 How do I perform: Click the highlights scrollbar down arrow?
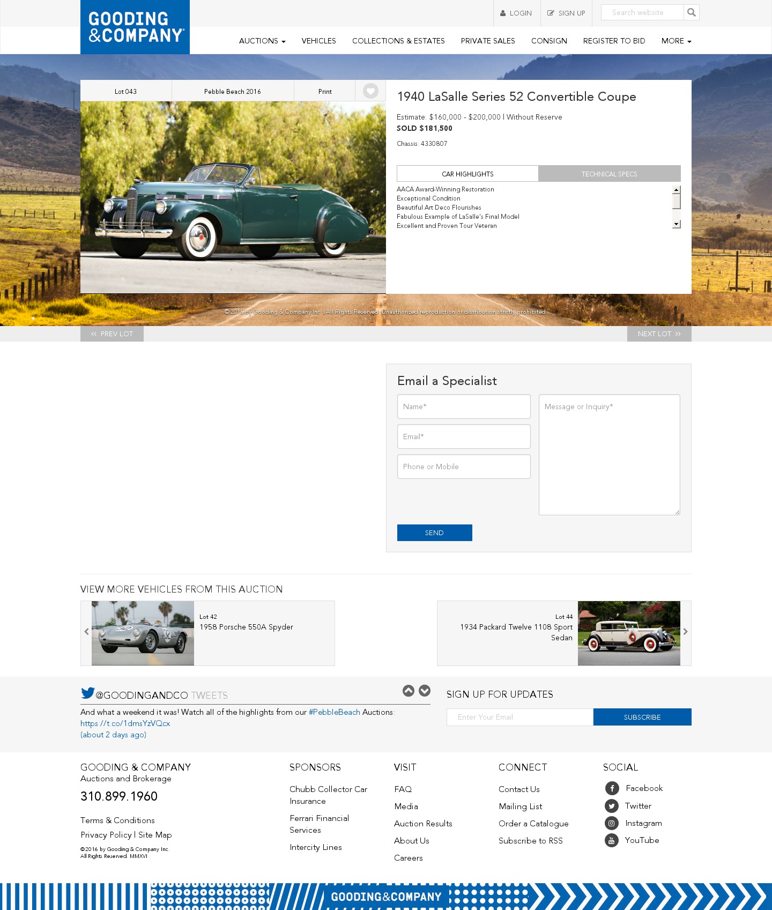coord(677,224)
